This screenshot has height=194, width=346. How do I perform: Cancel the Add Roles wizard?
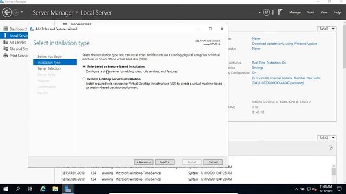click(x=213, y=162)
